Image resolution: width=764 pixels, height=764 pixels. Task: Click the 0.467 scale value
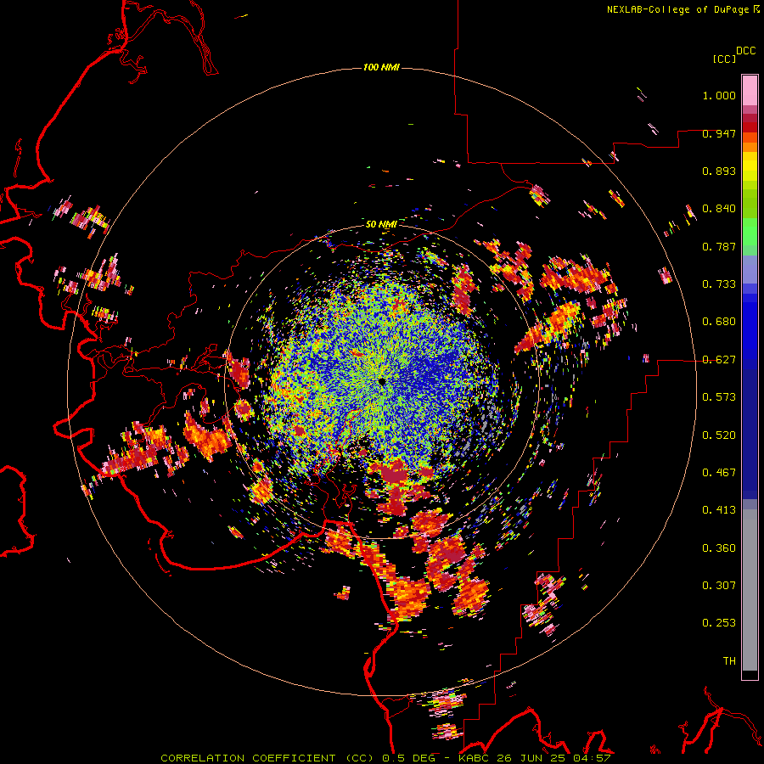click(x=719, y=473)
